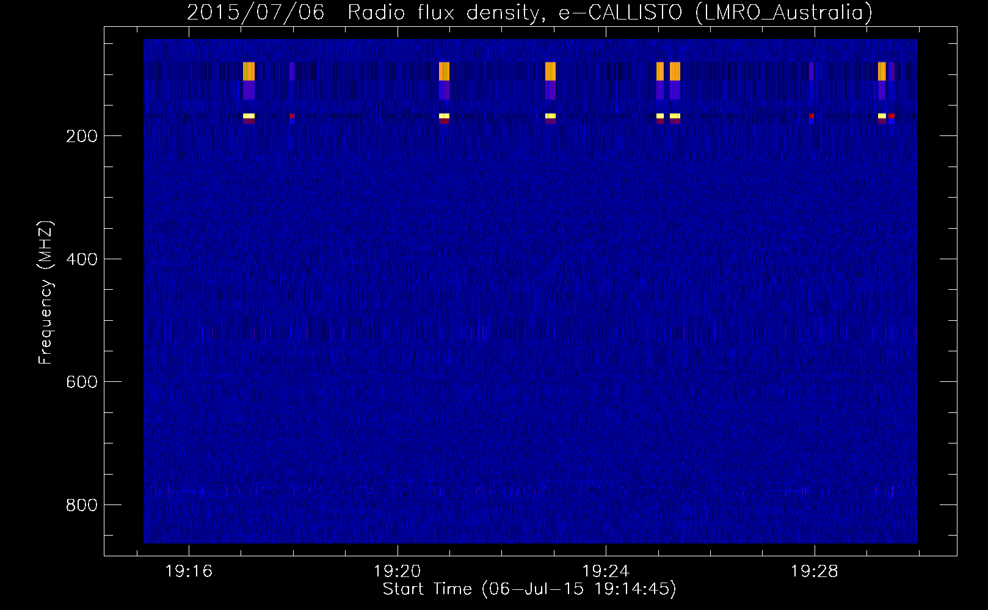Click the 800 frequency tick label
This screenshot has width=988, height=610.
82,505
